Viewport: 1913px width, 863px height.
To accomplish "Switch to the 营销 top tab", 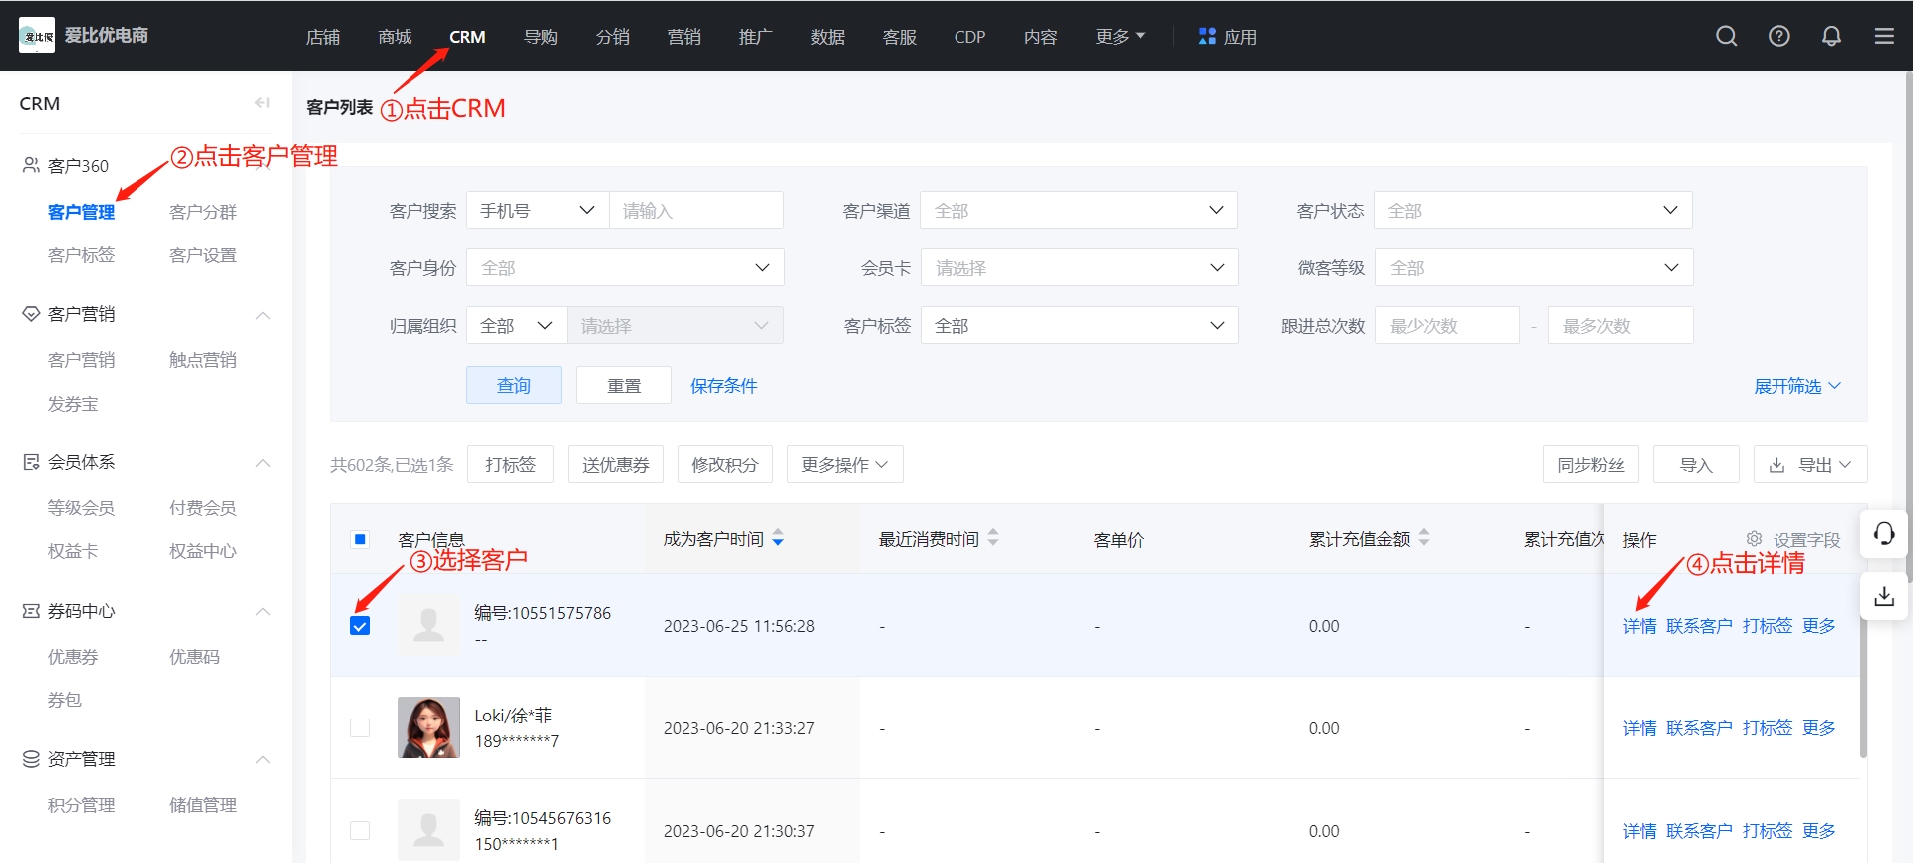I will click(x=683, y=37).
